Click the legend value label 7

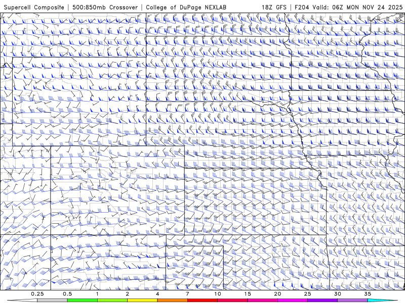(x=187, y=294)
